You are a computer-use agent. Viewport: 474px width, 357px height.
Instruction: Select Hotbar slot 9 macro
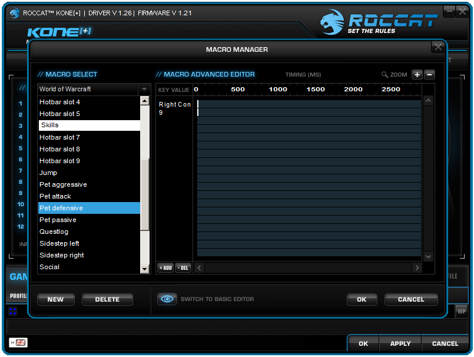pyautogui.click(x=89, y=161)
